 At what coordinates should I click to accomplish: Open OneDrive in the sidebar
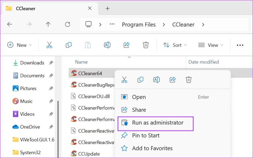tap(30, 127)
